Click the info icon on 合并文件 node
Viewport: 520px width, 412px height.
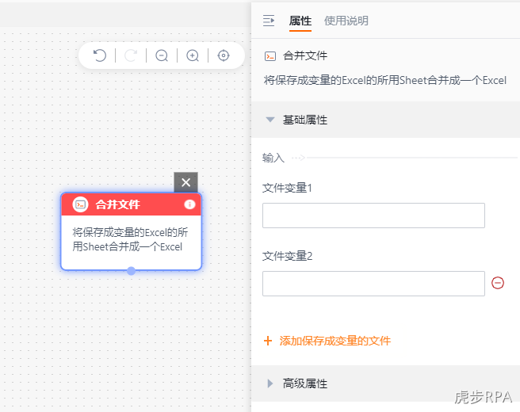[189, 204]
